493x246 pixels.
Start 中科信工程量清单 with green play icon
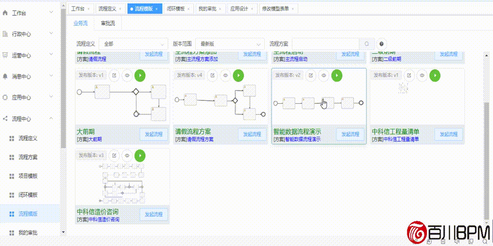[x=435, y=75]
